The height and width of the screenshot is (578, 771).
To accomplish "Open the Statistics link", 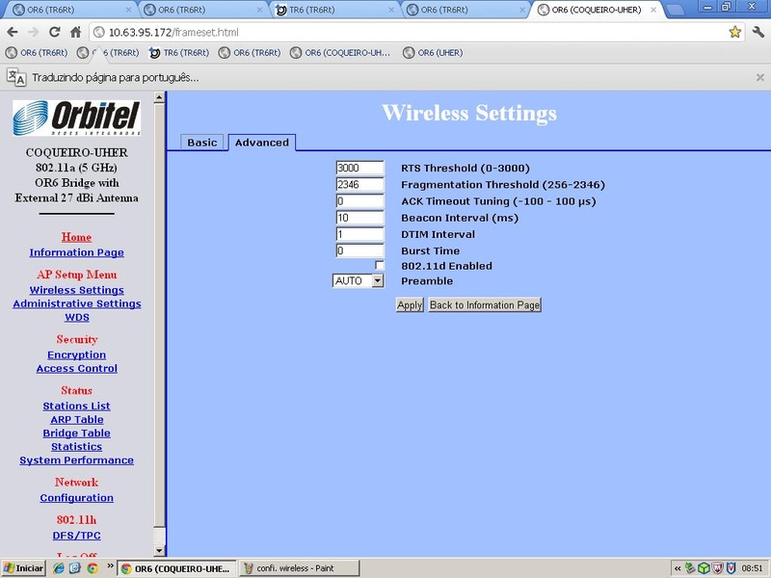I will point(77,447).
